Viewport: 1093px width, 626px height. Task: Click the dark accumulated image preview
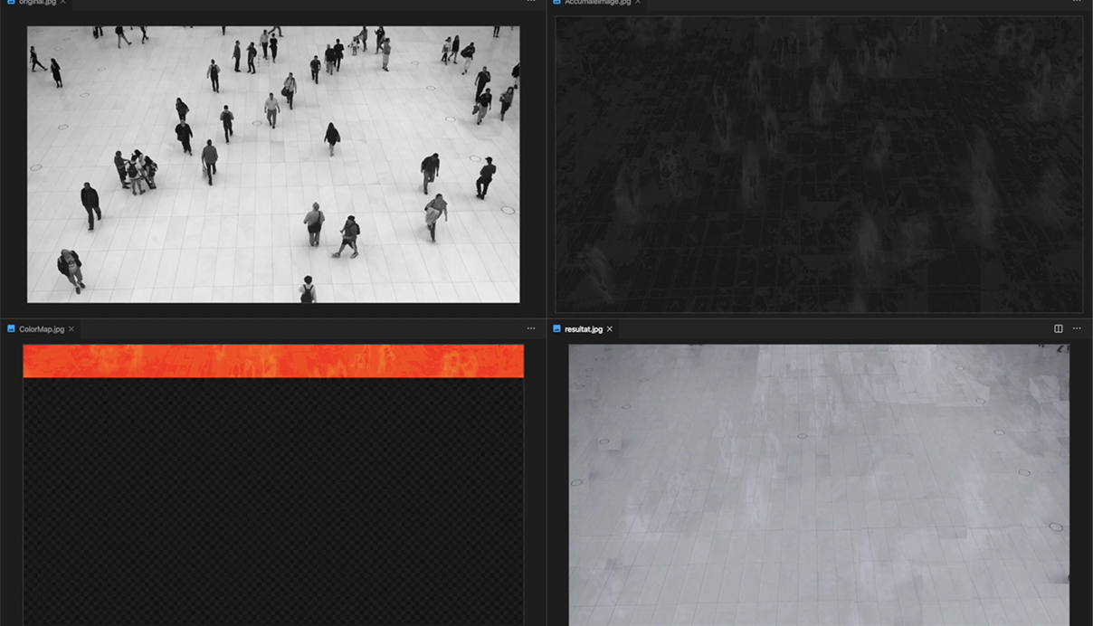(819, 165)
